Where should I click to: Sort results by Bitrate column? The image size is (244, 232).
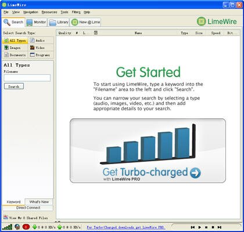click(232, 33)
